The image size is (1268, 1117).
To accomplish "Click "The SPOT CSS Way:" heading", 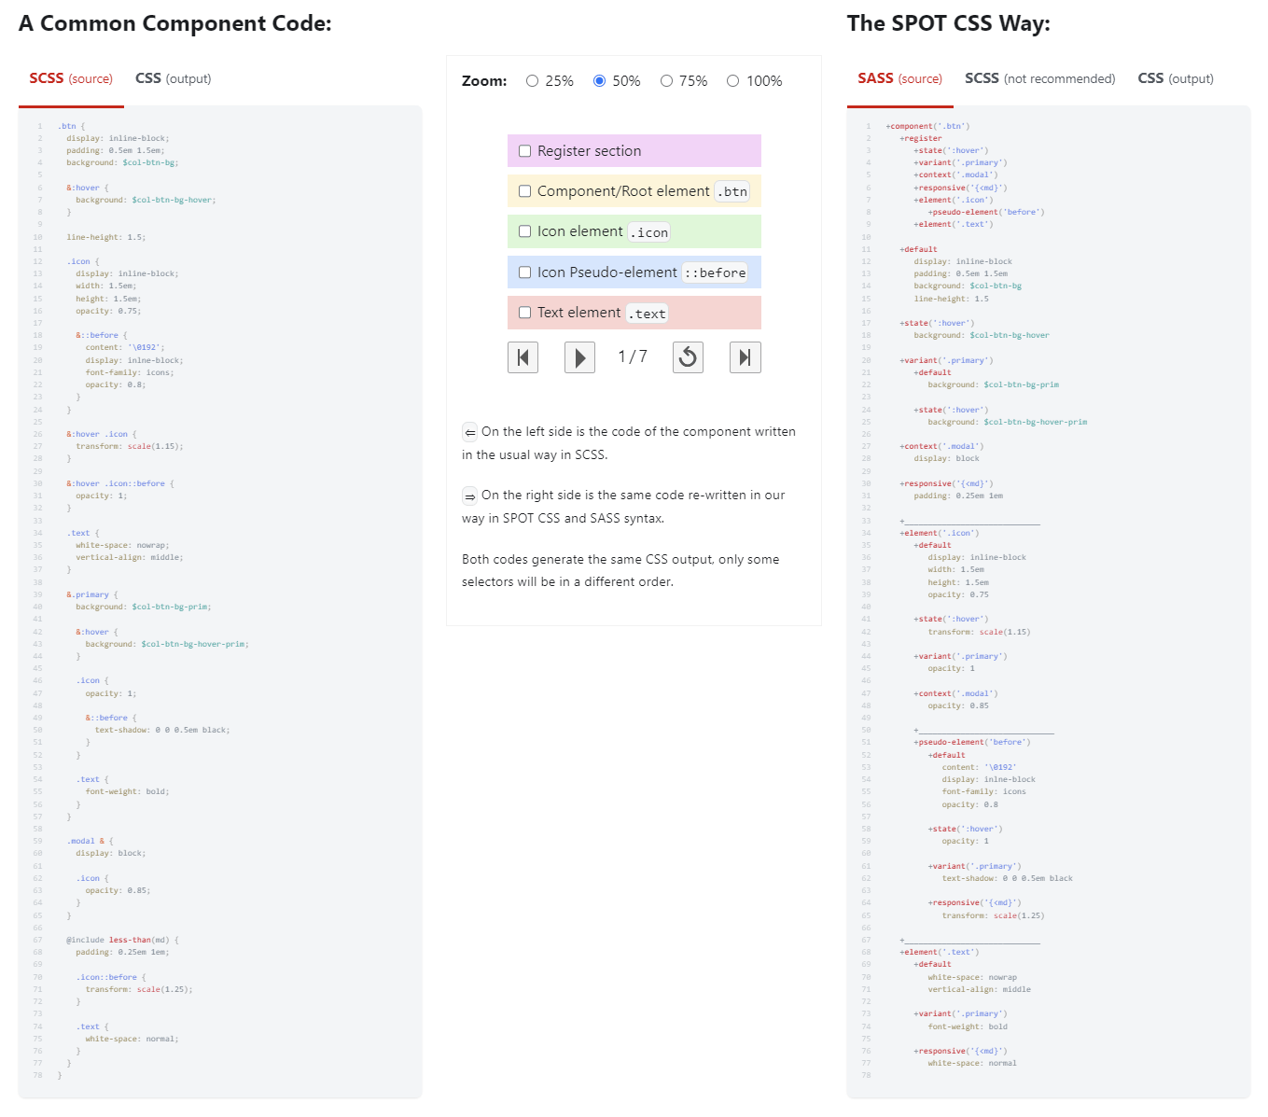I will coord(949,23).
